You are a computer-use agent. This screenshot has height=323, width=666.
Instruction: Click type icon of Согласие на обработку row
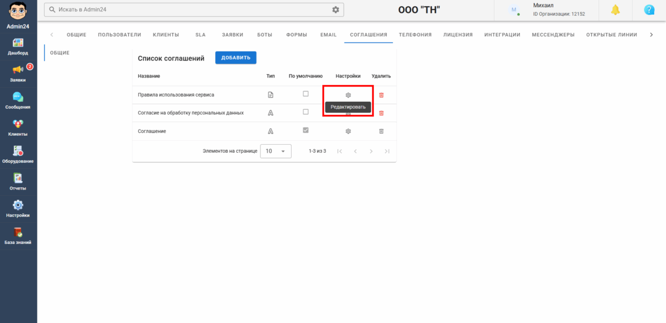point(270,113)
